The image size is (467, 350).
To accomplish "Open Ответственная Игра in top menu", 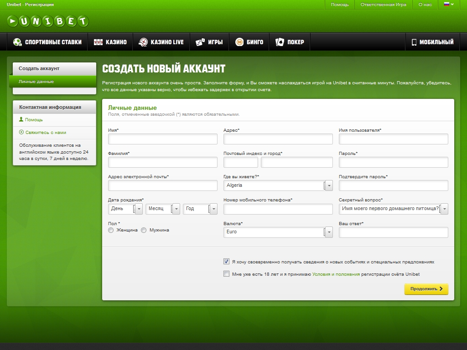I will (383, 4).
